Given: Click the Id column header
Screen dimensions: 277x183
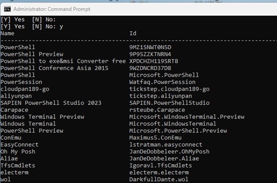Looking at the screenshot, I should point(133,33).
